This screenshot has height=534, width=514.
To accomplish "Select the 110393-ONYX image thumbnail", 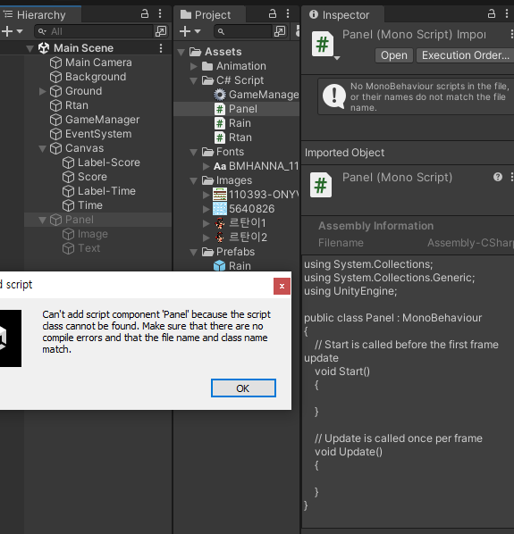I will coord(220,195).
